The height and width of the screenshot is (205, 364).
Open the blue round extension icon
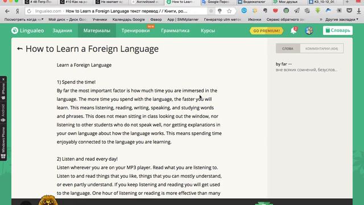244,11
